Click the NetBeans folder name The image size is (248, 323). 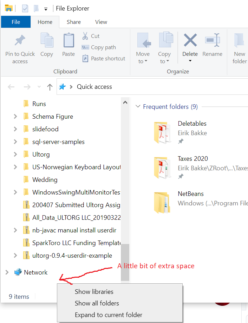tap(191, 194)
